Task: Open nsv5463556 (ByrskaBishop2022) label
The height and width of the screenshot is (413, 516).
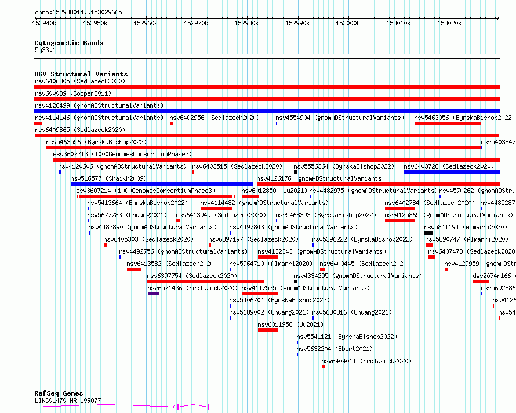Action: pos(96,142)
